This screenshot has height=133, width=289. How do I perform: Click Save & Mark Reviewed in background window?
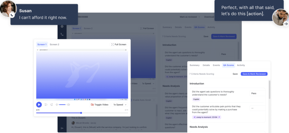224,36
